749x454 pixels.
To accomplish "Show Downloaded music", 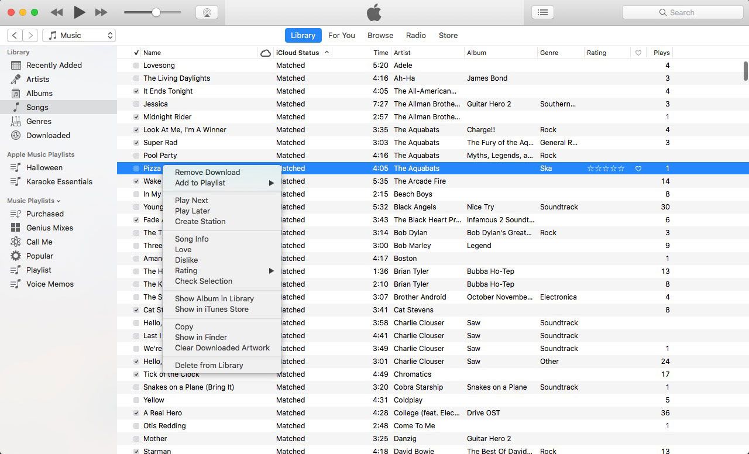I will (x=48, y=136).
